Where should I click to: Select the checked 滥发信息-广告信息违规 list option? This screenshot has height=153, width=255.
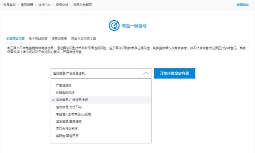click(101, 100)
